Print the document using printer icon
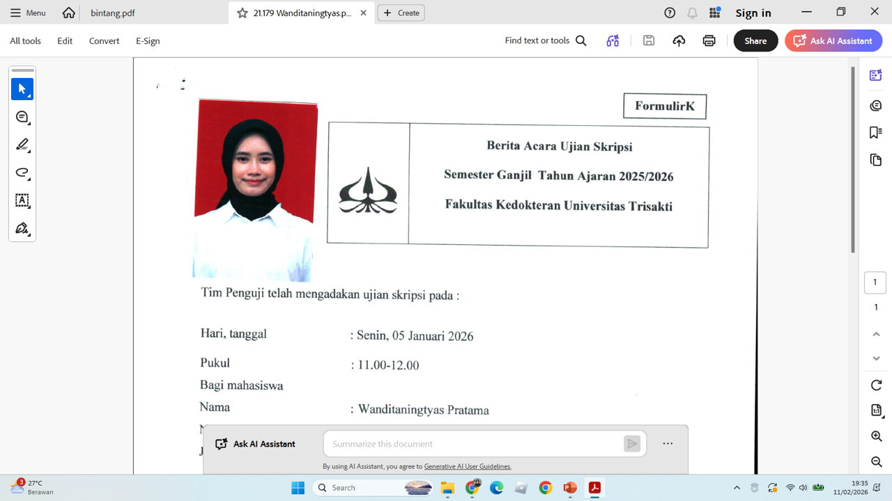892x501 pixels. tap(709, 41)
